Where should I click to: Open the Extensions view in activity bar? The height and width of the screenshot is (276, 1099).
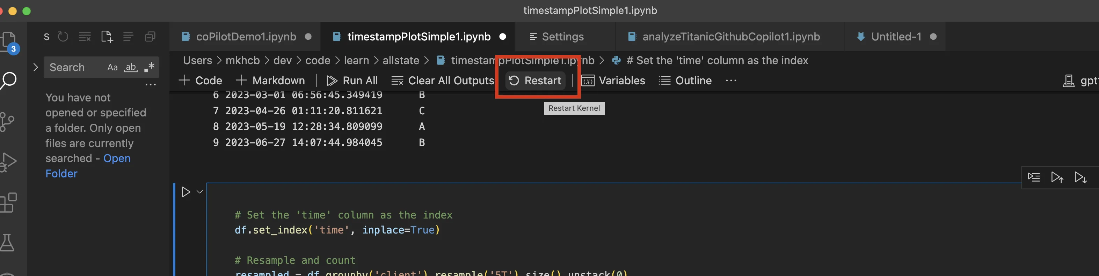pyautogui.click(x=8, y=202)
